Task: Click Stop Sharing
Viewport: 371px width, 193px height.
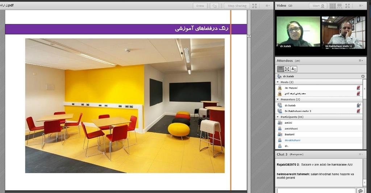Action: pos(237,6)
